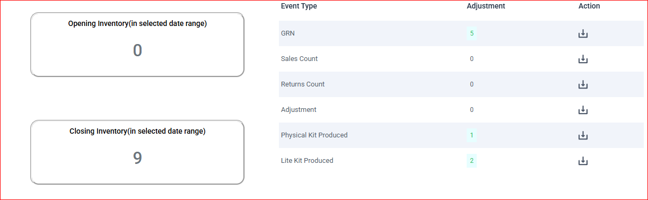The height and width of the screenshot is (200, 648).
Task: Select the Returns Count adjustment value
Action: click(x=471, y=84)
